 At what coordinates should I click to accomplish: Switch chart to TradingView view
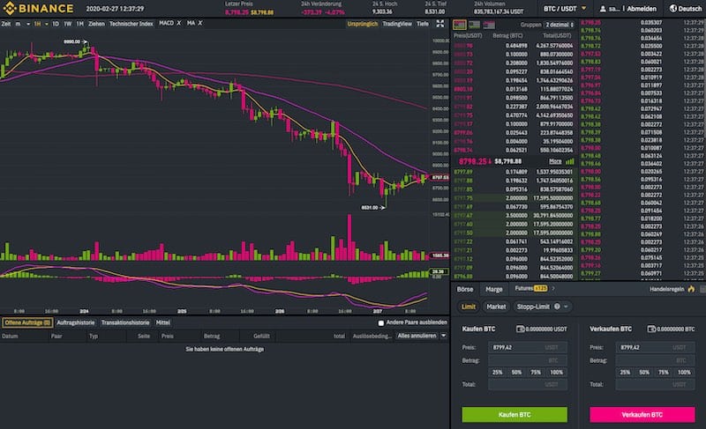pos(396,24)
